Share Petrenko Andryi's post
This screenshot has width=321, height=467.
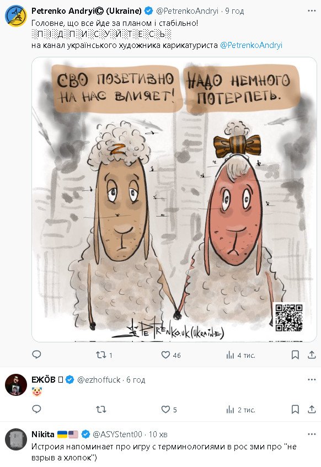tap(312, 355)
